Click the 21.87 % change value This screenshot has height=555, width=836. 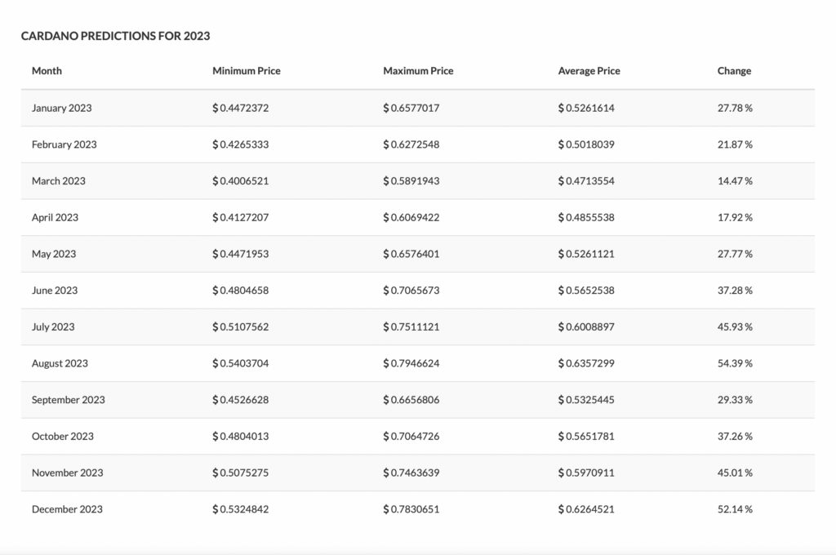(735, 144)
